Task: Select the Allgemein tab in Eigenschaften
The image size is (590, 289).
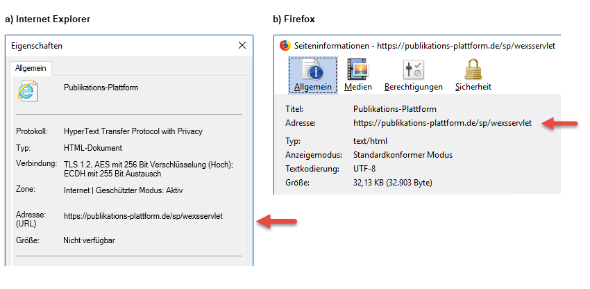Action: click(x=31, y=68)
